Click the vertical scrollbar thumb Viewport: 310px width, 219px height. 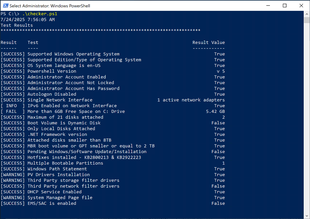point(307,20)
